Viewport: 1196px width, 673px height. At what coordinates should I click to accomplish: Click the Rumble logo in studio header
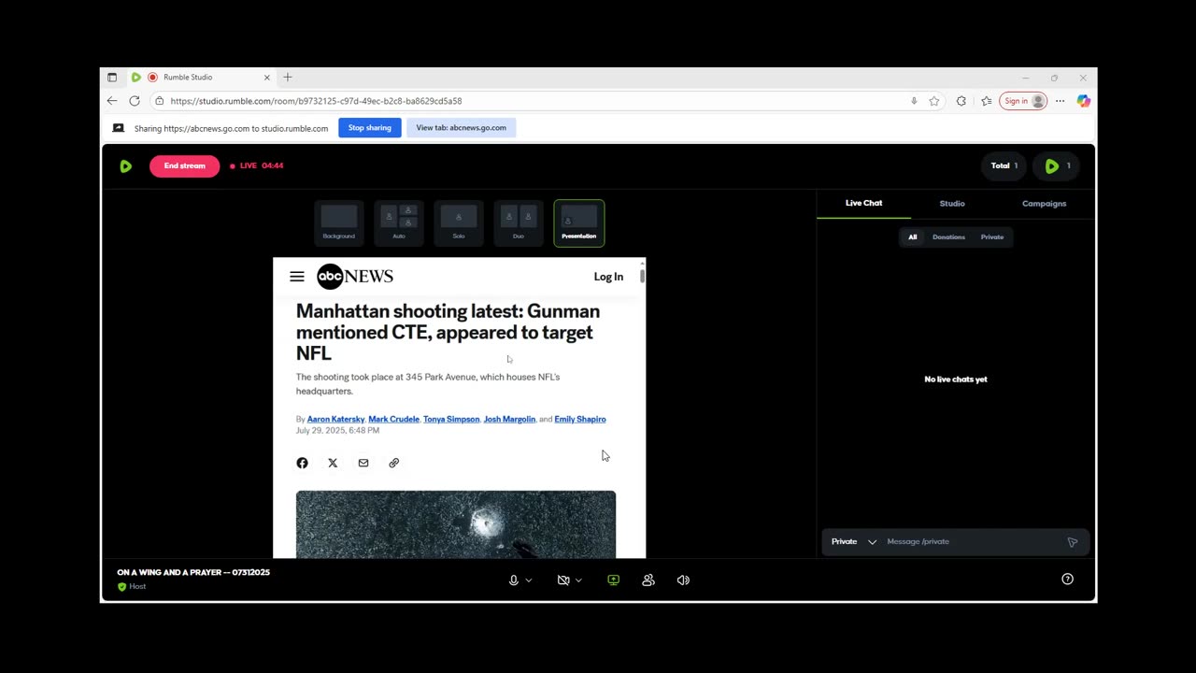[126, 166]
